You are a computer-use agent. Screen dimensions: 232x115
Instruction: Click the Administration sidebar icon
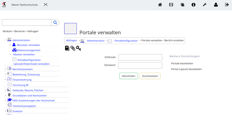[x=9, y=39]
